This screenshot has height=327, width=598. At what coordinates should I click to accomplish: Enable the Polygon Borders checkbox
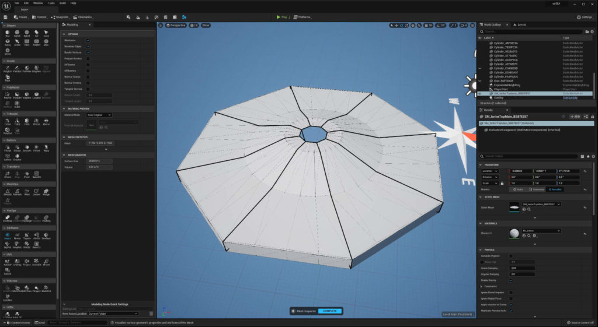(x=88, y=59)
